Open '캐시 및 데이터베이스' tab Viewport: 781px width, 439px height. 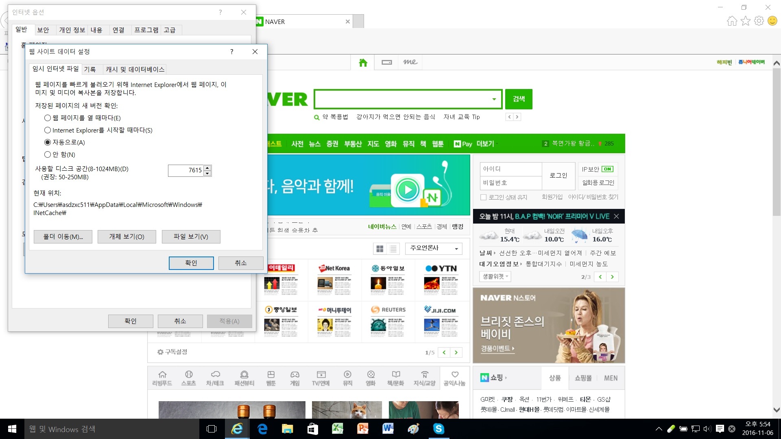point(135,70)
